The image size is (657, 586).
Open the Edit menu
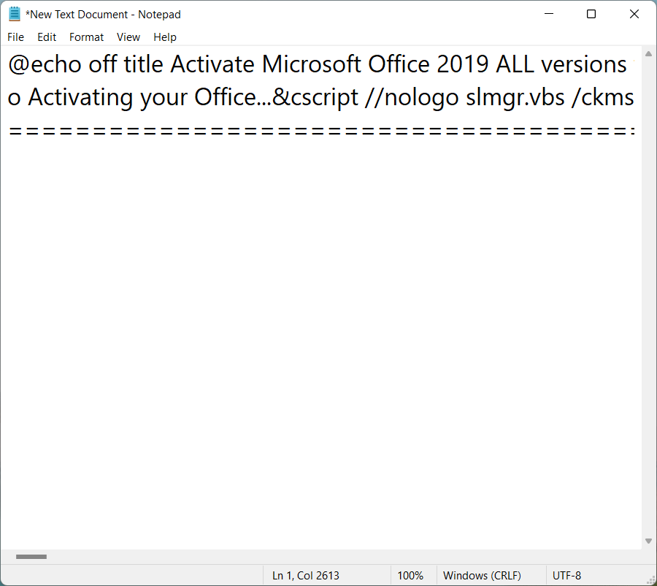[x=47, y=37]
